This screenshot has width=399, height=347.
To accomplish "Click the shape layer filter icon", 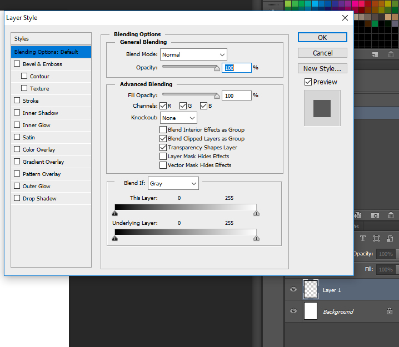I will pyautogui.click(x=376, y=238).
